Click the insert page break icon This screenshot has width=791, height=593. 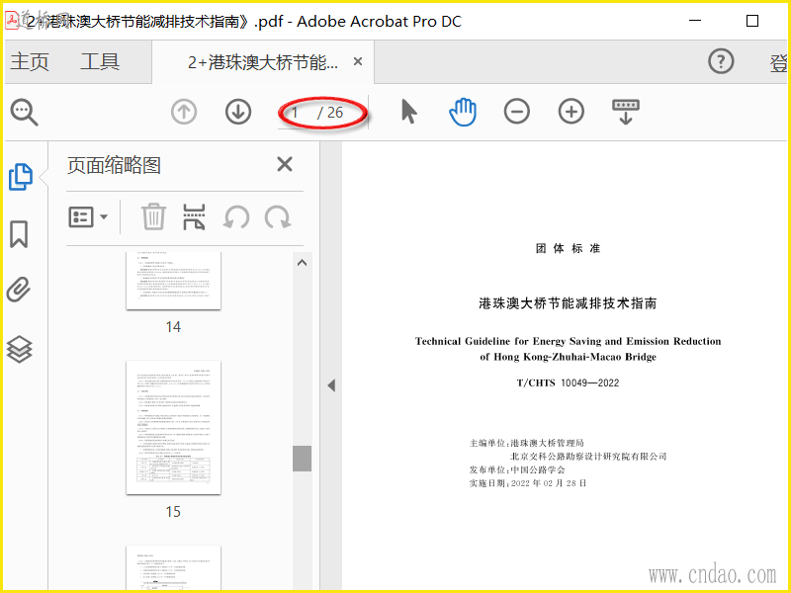point(194,216)
